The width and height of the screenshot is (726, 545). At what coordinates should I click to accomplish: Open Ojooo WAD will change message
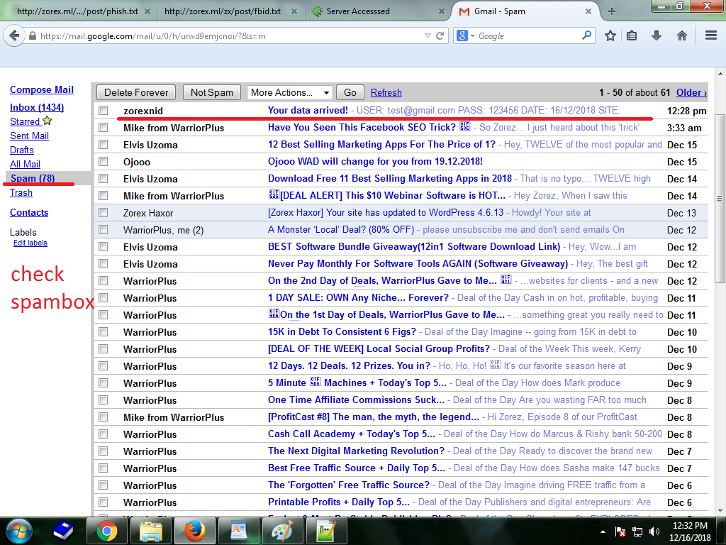pyautogui.click(x=375, y=161)
